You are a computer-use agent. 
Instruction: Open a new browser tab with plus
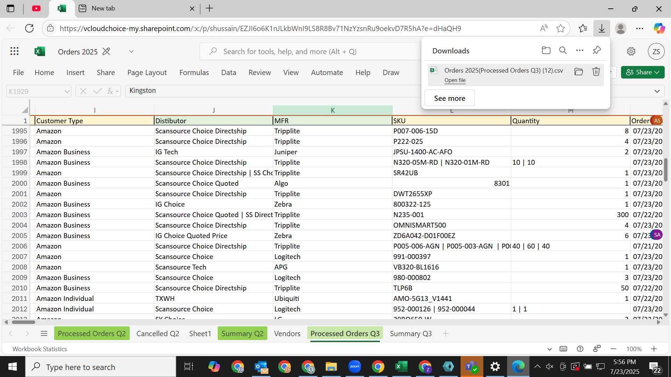209,8
